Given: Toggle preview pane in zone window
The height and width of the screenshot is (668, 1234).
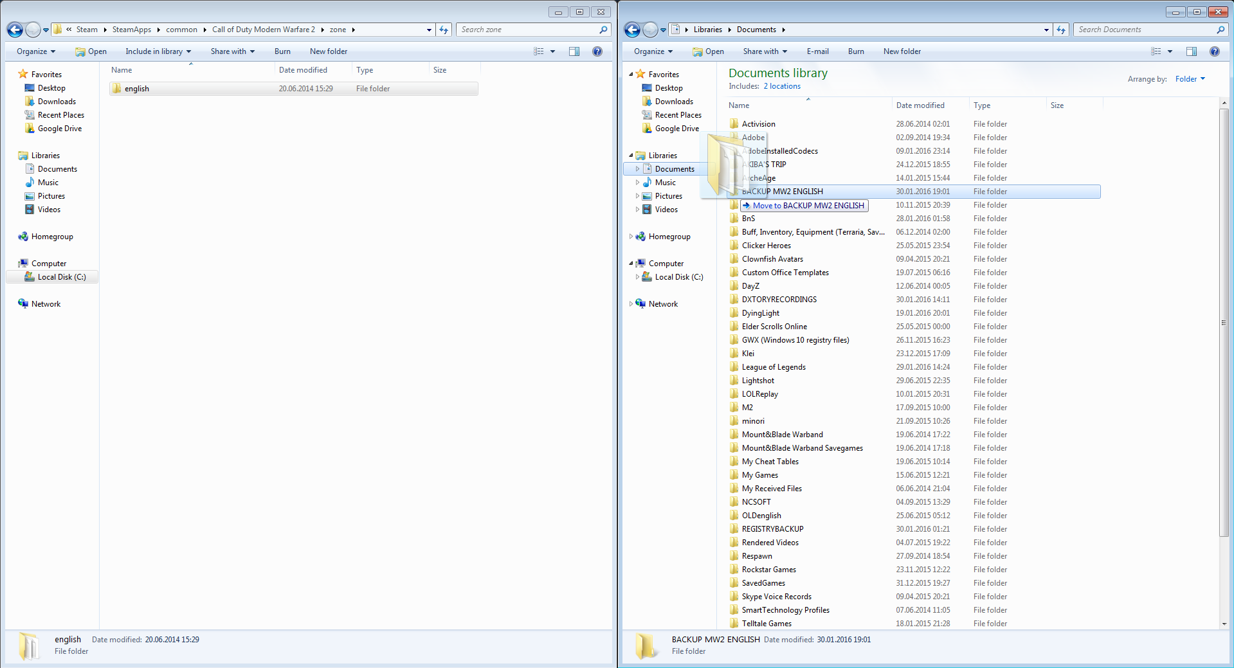Looking at the screenshot, I should coord(574,51).
